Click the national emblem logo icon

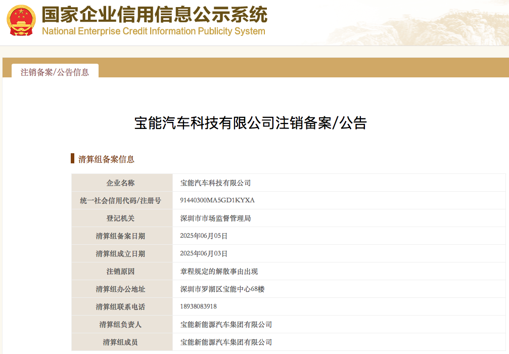pyautogui.click(x=21, y=20)
